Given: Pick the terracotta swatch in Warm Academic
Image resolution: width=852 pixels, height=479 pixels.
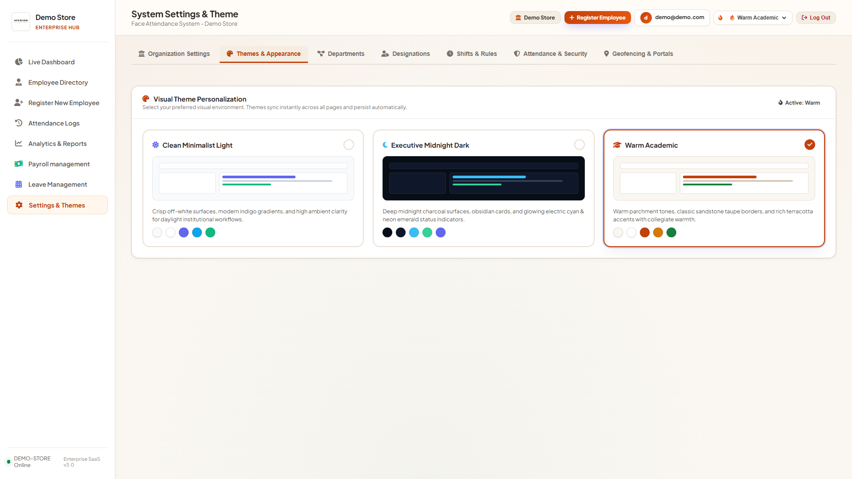Looking at the screenshot, I should (x=645, y=232).
